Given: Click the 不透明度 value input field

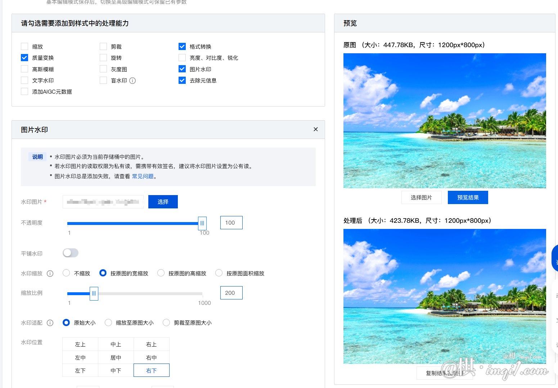Looking at the screenshot, I should tap(231, 223).
